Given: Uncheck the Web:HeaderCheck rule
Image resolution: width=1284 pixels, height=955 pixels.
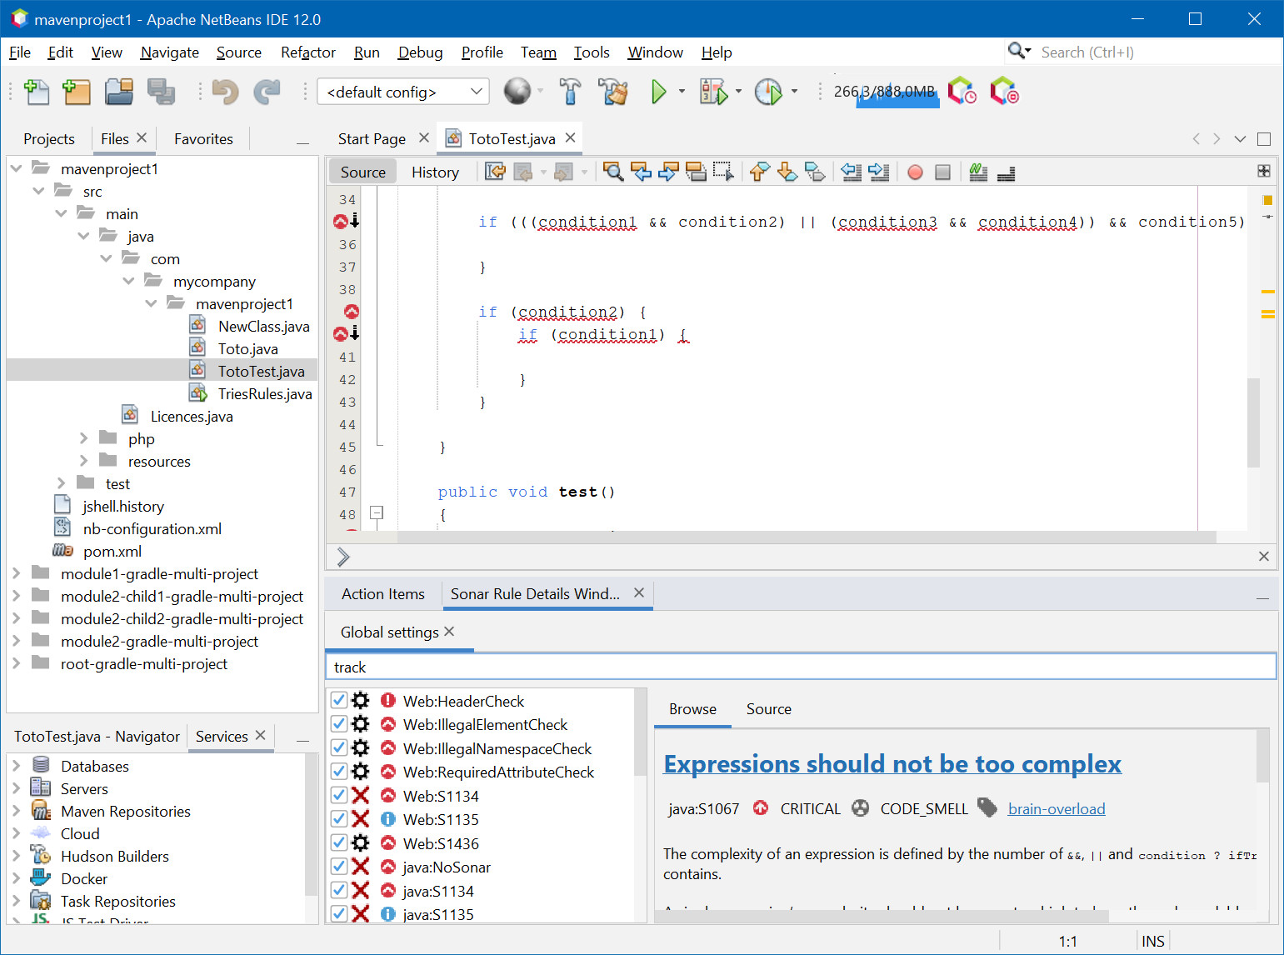Looking at the screenshot, I should coord(338,700).
